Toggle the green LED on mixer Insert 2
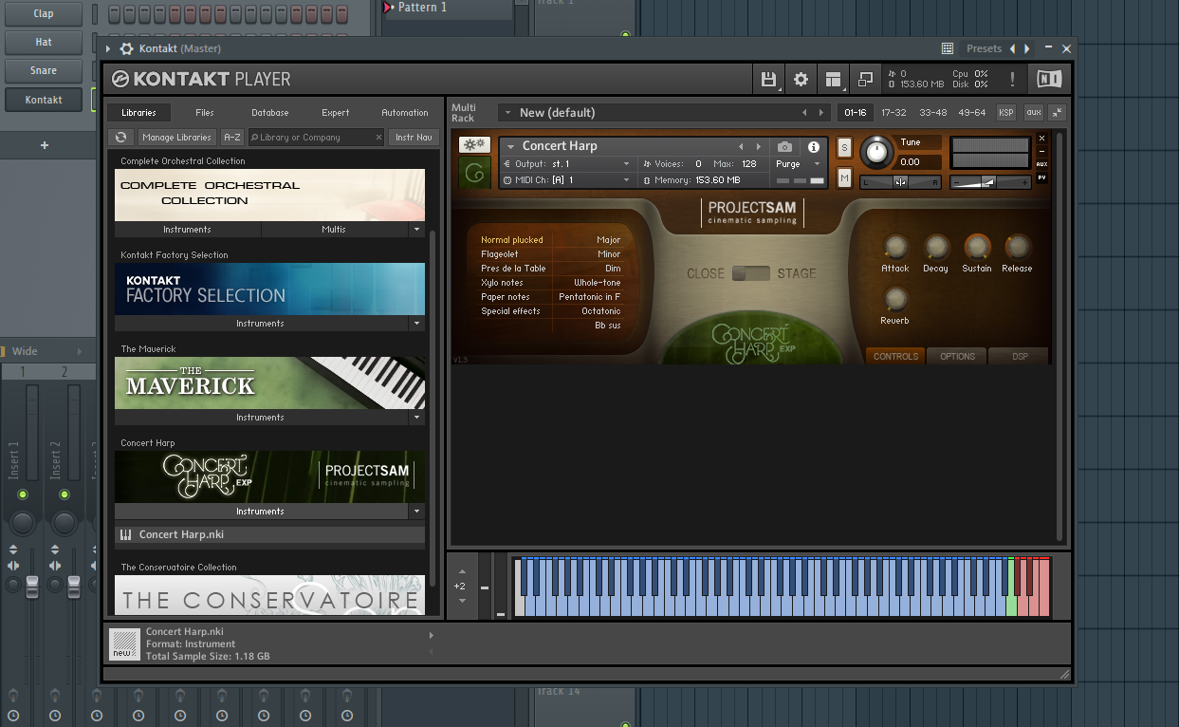The image size is (1179, 727). pos(64,494)
